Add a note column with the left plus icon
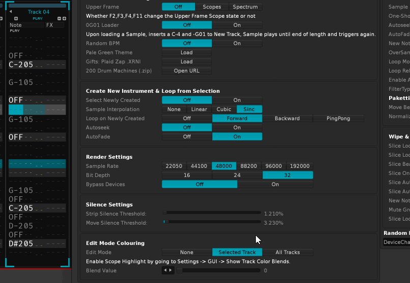Image resolution: width=410 pixels, height=283 pixels. click(16, 18)
